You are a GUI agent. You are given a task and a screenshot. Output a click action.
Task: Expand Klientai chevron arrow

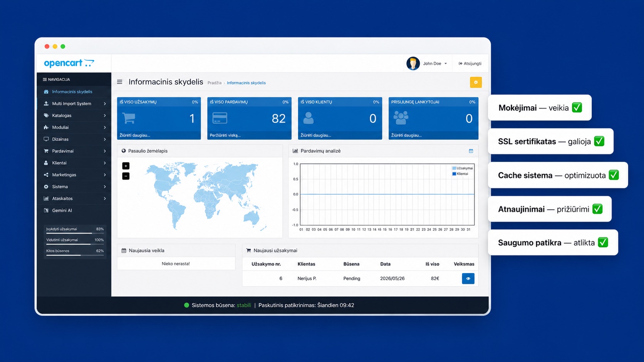105,163
